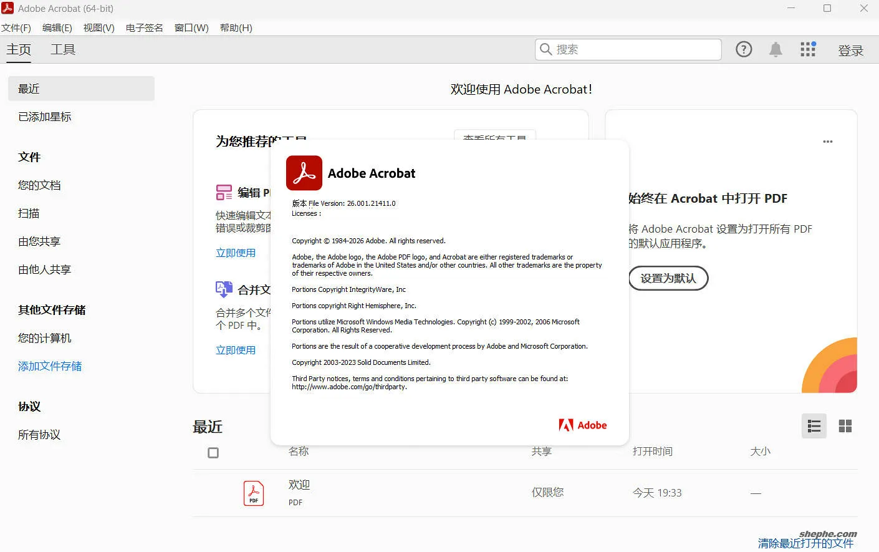Click 添加文件存储 link
The width and height of the screenshot is (879, 552).
coord(50,366)
